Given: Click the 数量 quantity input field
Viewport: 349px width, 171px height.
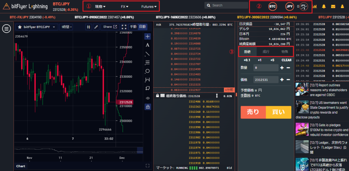Looking at the screenshot, I should (266, 68).
